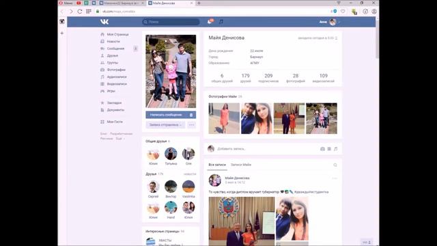Click the 109 видеозаписей counter
Screen dimensions: 437x246
tap(323, 78)
